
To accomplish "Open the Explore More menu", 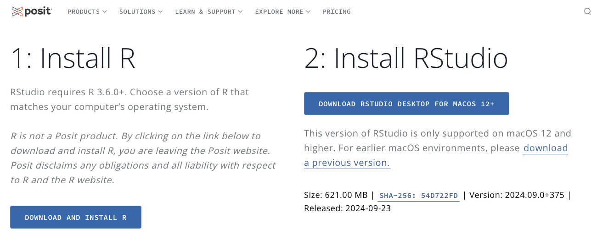I will pyautogui.click(x=279, y=12).
